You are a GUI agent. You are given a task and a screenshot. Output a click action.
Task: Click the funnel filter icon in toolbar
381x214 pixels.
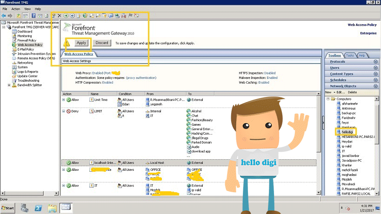coord(104,16)
